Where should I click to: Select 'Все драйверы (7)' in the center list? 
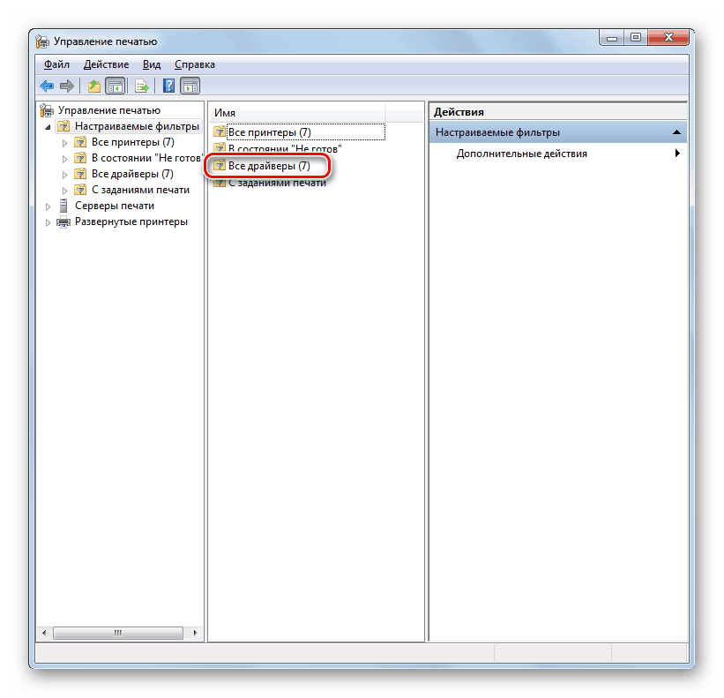pyautogui.click(x=269, y=166)
